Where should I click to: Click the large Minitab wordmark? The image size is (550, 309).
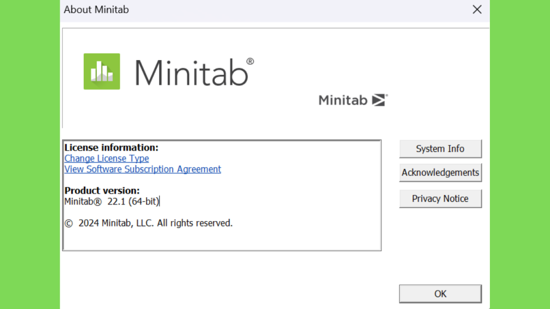pos(191,72)
